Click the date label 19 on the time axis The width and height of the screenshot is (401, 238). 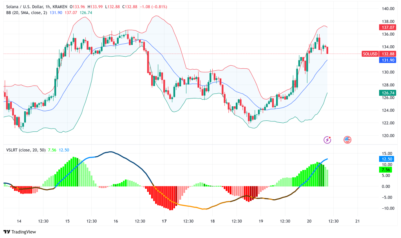point(260,221)
